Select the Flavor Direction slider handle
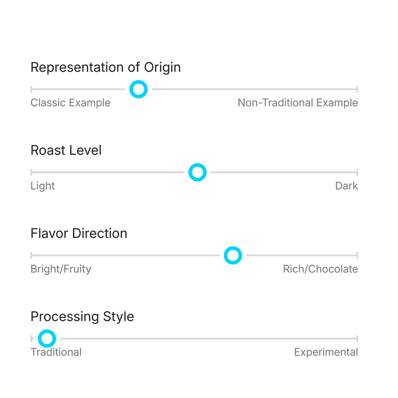 pos(232,255)
